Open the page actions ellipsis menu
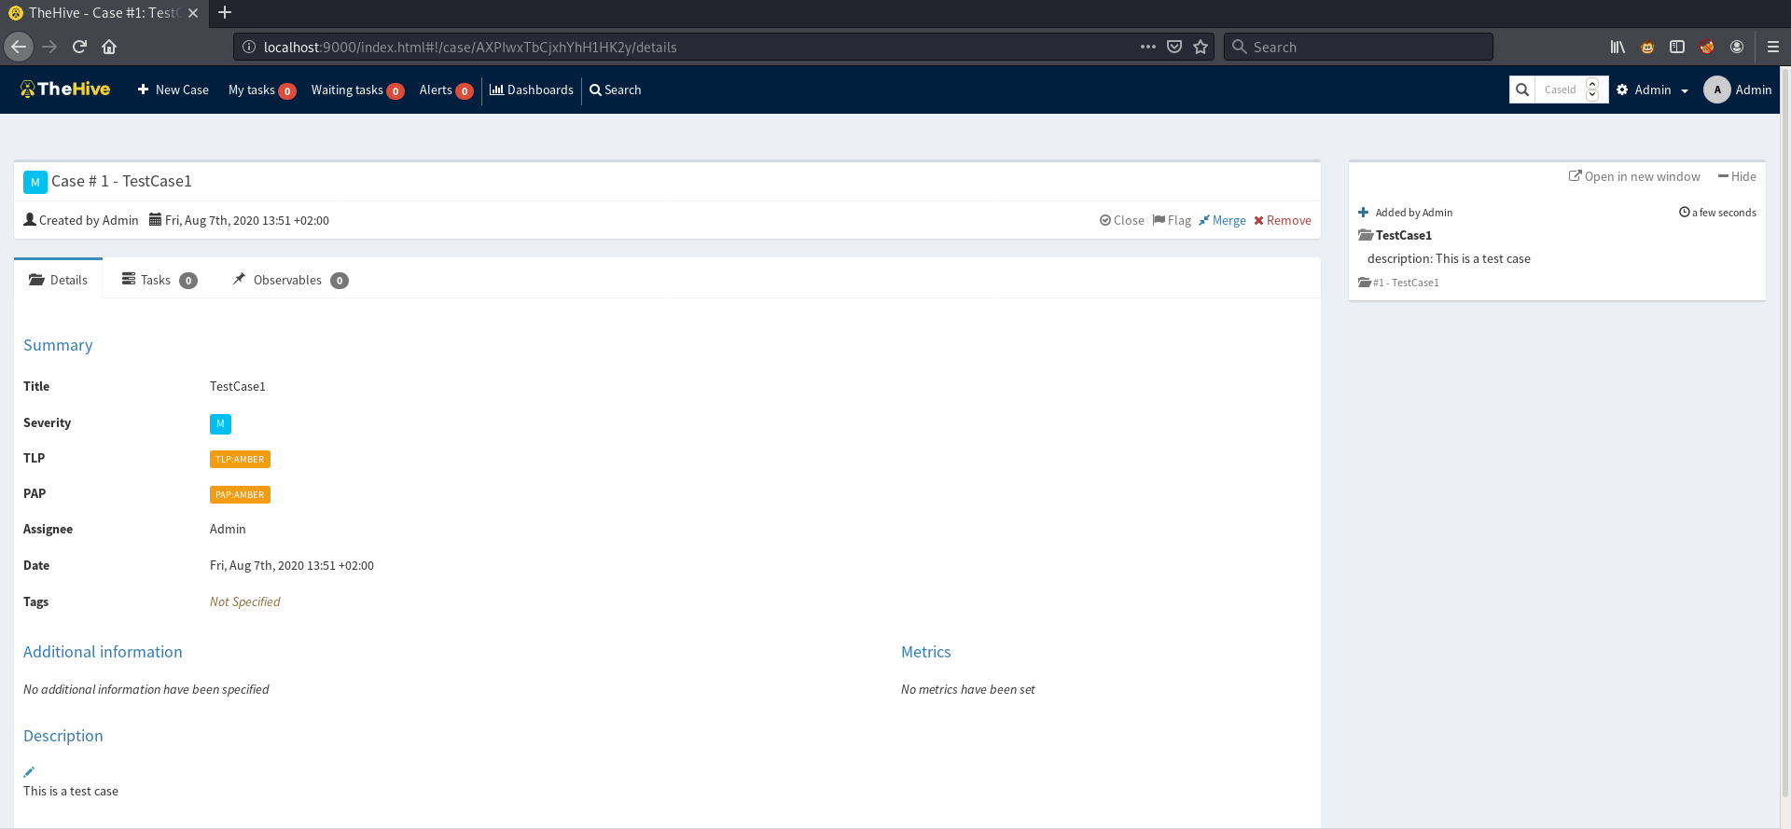 1147,47
